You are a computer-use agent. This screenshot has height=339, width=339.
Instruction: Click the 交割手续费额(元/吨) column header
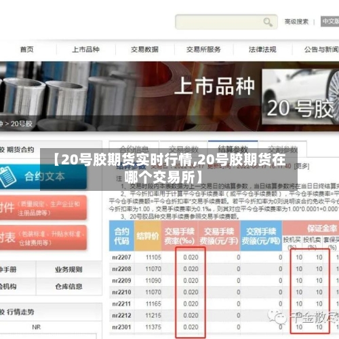pos(261,236)
